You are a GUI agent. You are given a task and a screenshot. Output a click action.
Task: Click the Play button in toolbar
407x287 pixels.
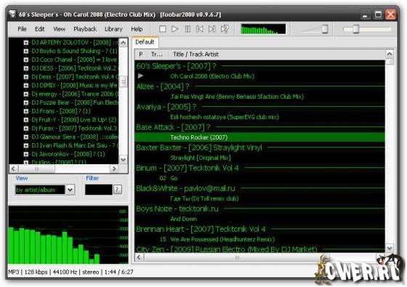tap(175, 29)
